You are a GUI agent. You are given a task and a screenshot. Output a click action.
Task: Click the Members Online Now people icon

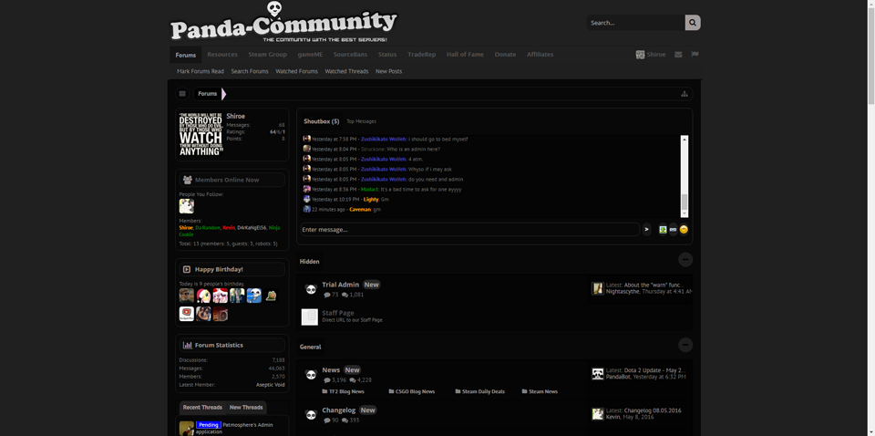point(188,180)
